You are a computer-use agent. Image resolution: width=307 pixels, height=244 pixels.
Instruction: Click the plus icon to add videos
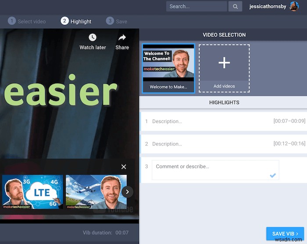pos(224,63)
